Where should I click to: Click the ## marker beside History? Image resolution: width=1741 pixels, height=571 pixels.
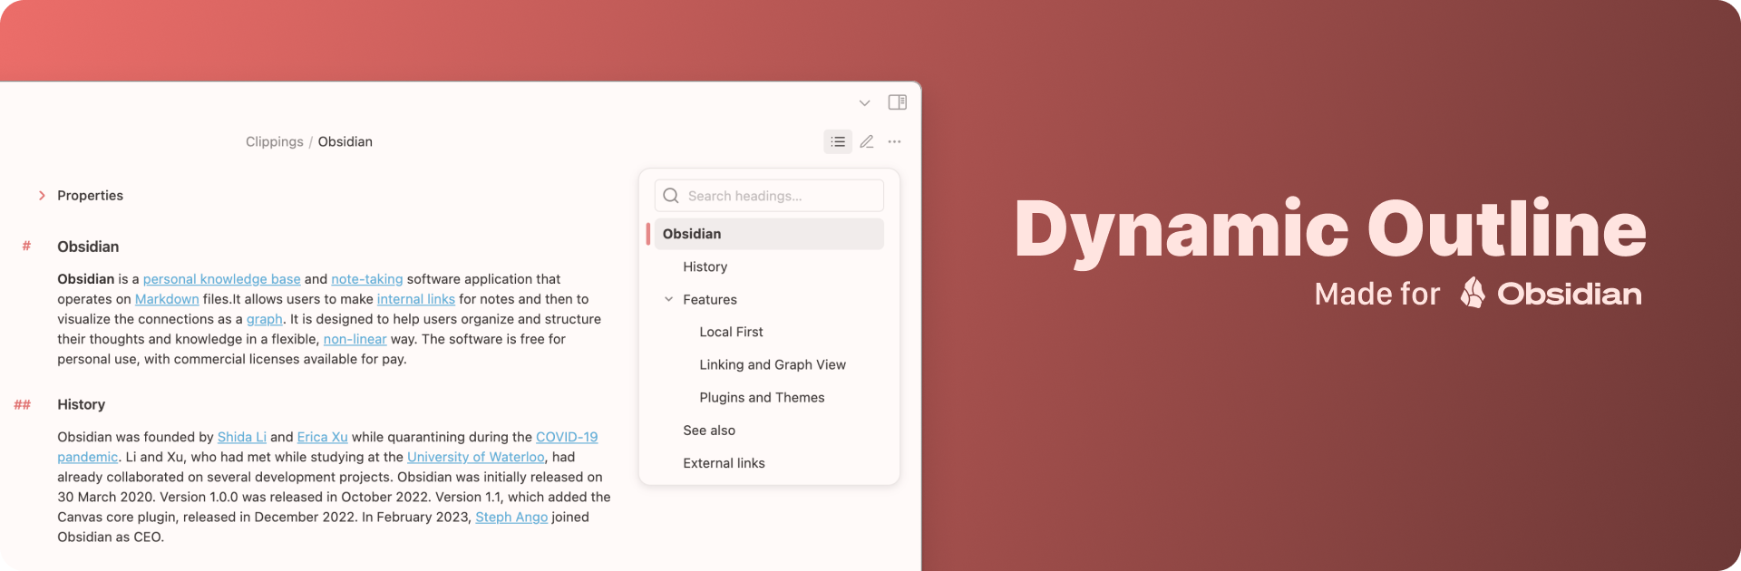point(23,404)
